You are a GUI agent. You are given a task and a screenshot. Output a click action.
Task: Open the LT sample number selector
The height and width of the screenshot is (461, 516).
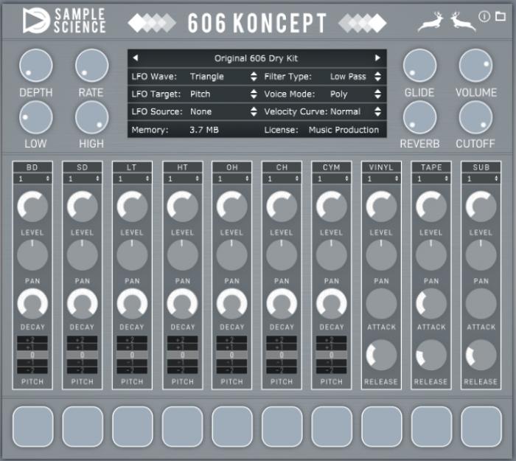(x=132, y=178)
